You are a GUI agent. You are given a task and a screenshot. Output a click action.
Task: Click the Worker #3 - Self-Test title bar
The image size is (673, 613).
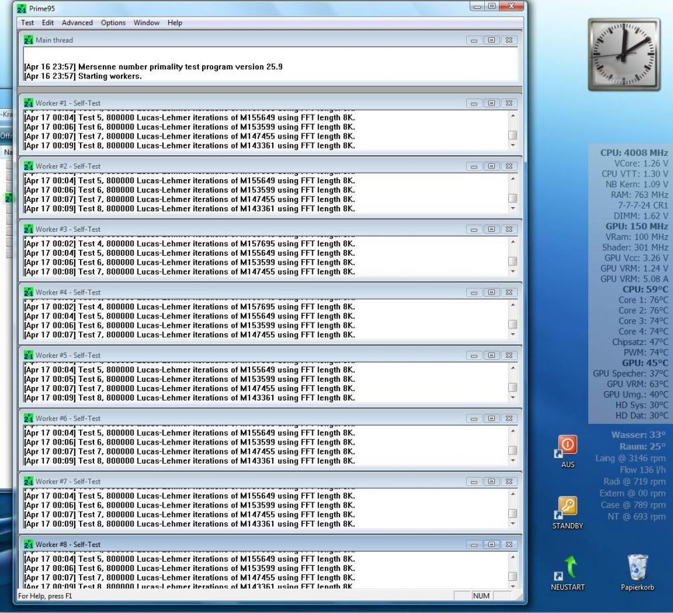point(270,229)
